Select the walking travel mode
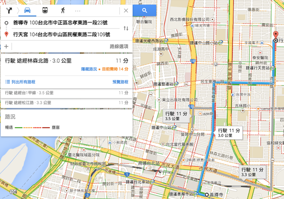 [x=62, y=10]
